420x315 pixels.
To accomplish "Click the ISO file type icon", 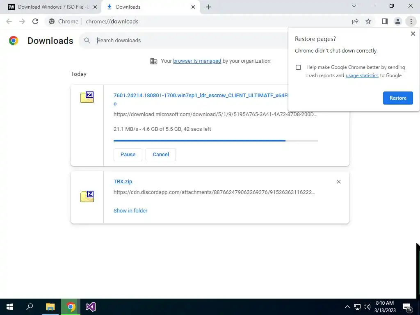I will (87, 97).
